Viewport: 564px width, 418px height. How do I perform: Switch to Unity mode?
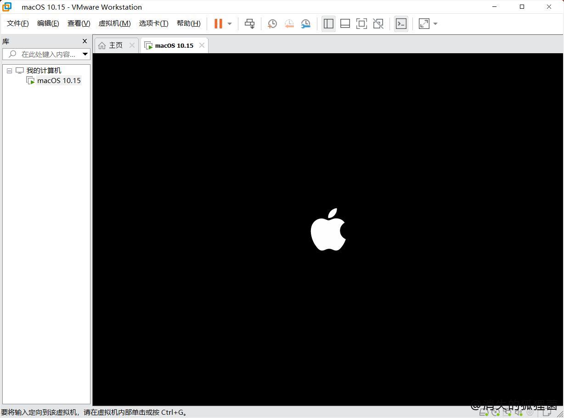[x=378, y=24]
